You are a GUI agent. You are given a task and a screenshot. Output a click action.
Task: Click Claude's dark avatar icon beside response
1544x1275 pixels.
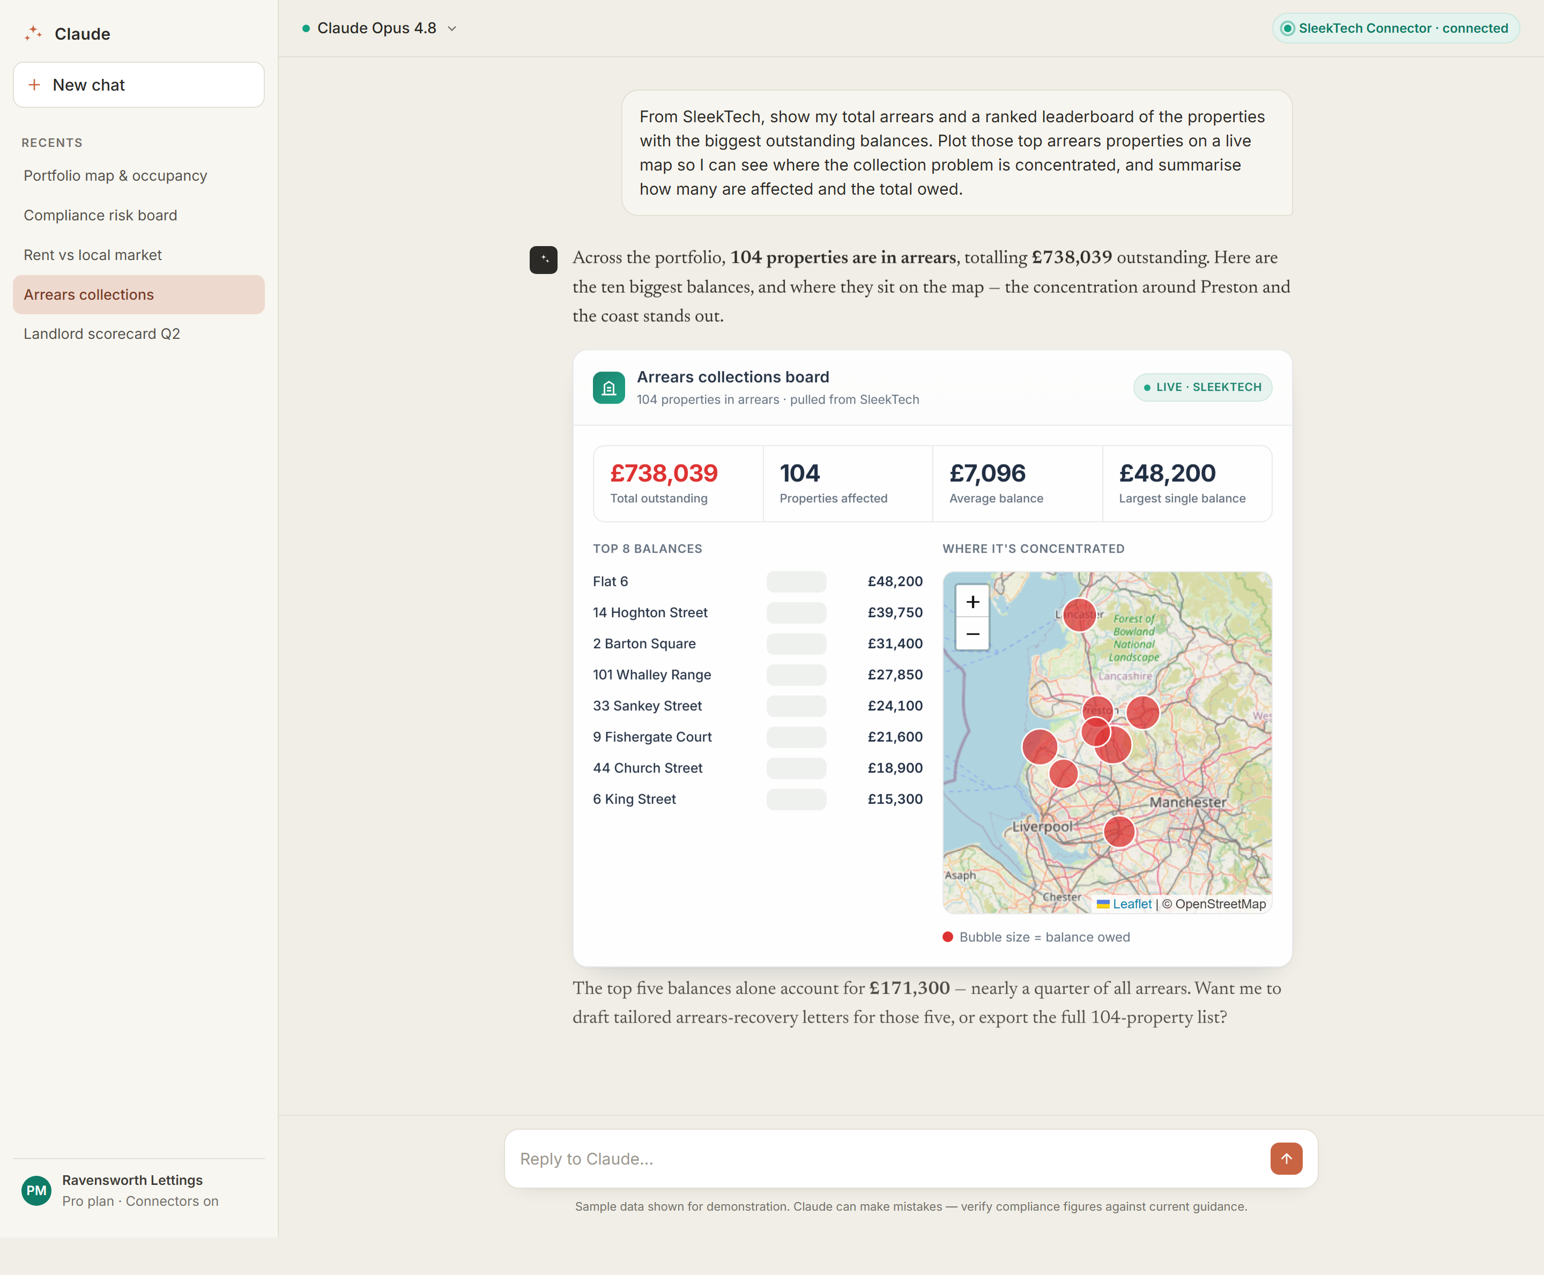(x=543, y=260)
